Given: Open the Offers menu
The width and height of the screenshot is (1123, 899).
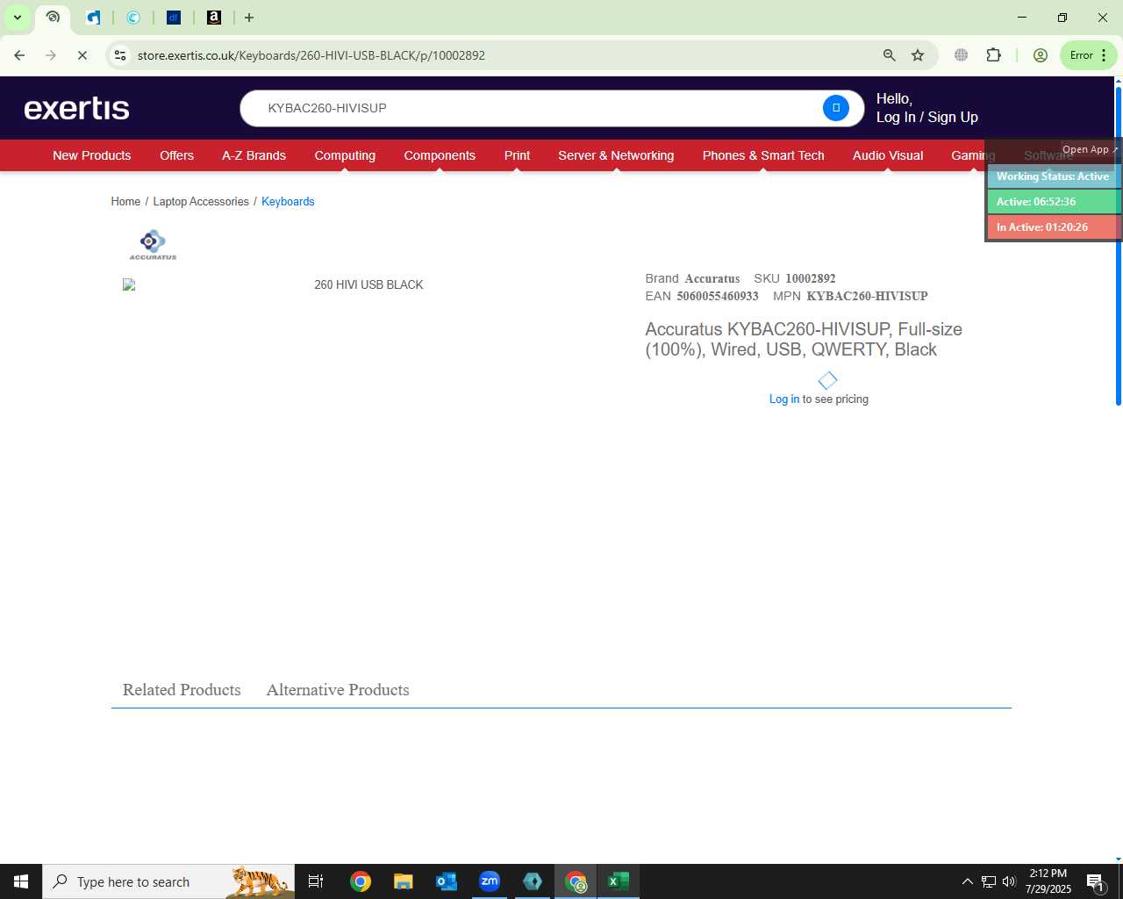Looking at the screenshot, I should coord(176,155).
